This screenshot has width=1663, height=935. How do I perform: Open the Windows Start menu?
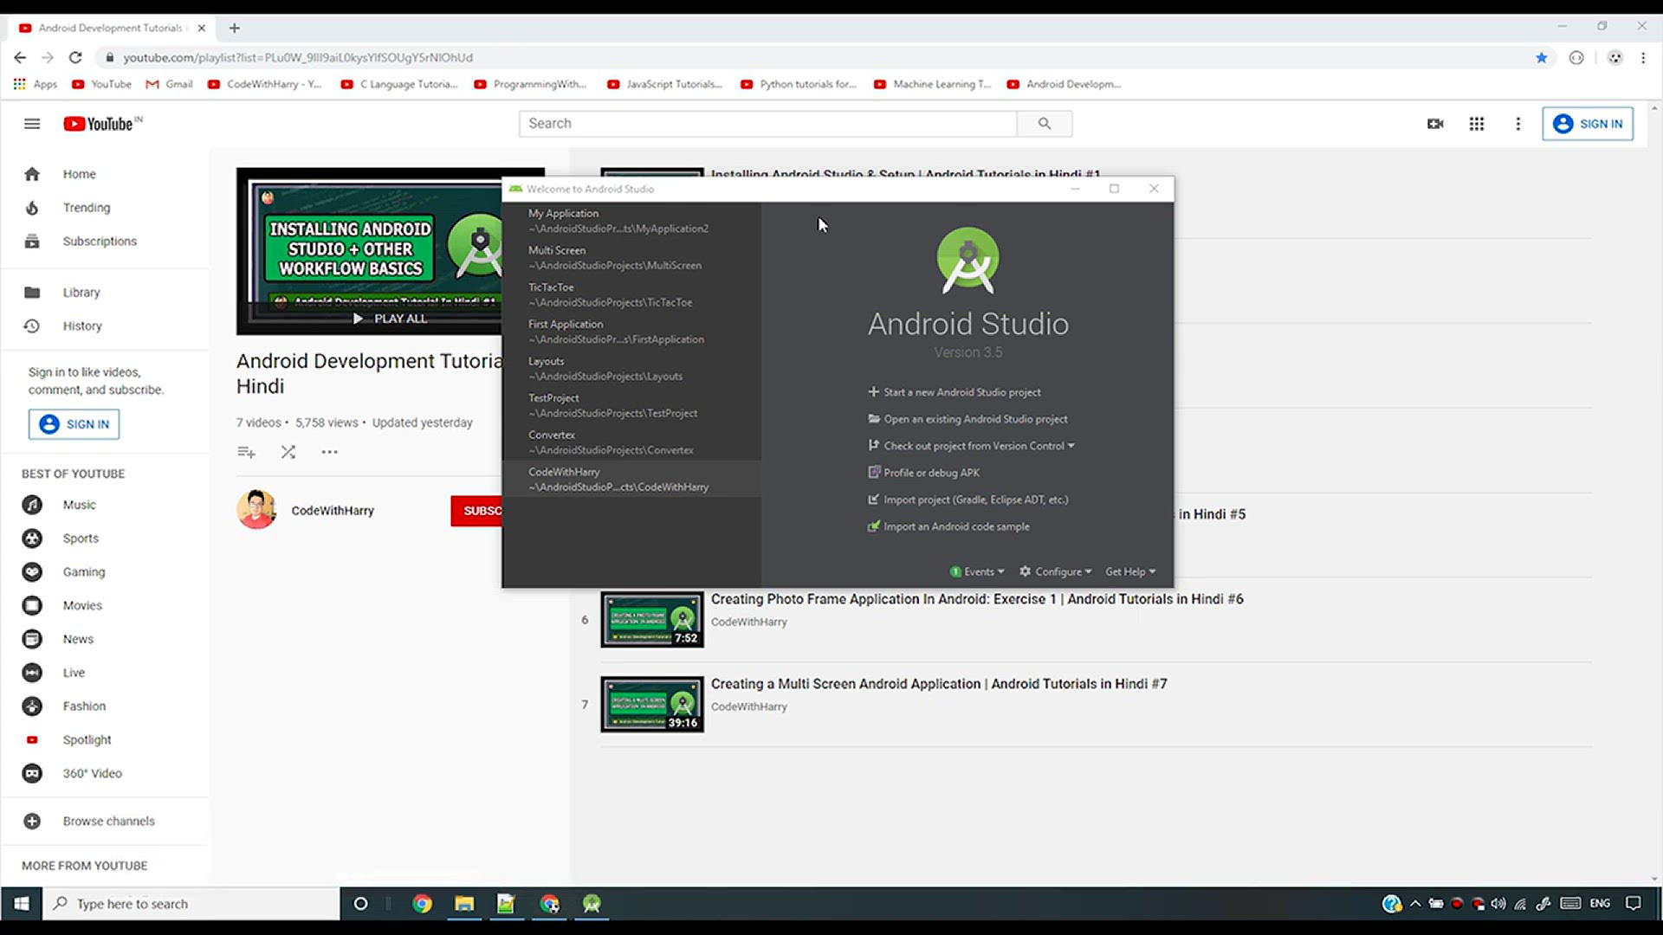click(21, 904)
